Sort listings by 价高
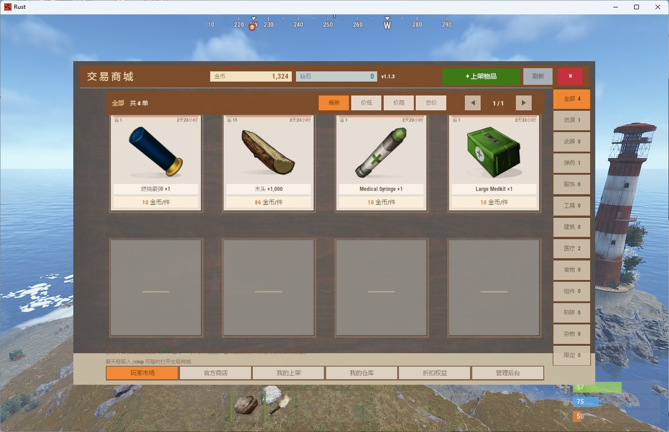Viewport: 669px width, 432px height. 399,103
